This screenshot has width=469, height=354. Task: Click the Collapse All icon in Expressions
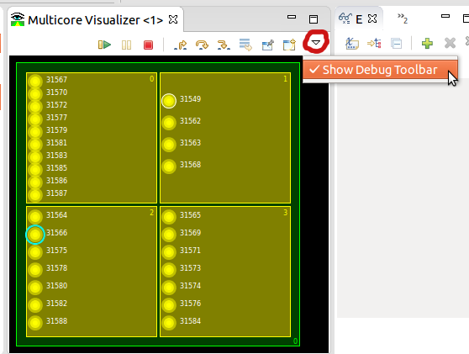click(397, 44)
